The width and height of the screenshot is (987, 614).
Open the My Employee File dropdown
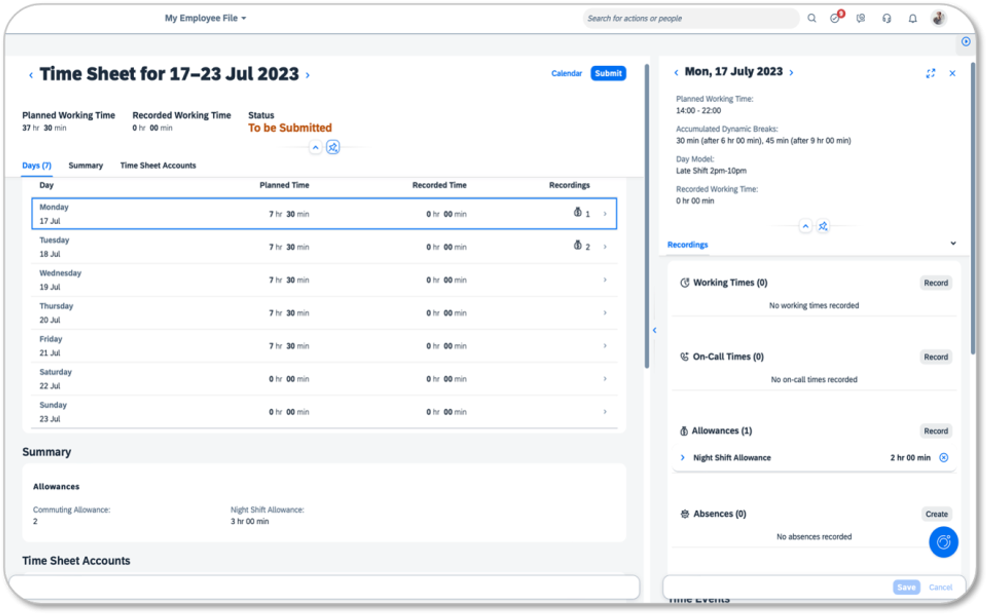(x=205, y=18)
